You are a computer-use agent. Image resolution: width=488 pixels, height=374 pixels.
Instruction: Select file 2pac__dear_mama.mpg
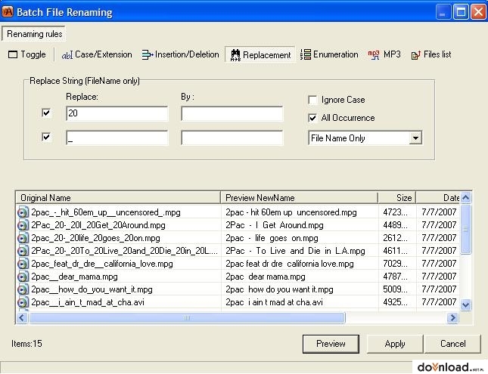74,277
